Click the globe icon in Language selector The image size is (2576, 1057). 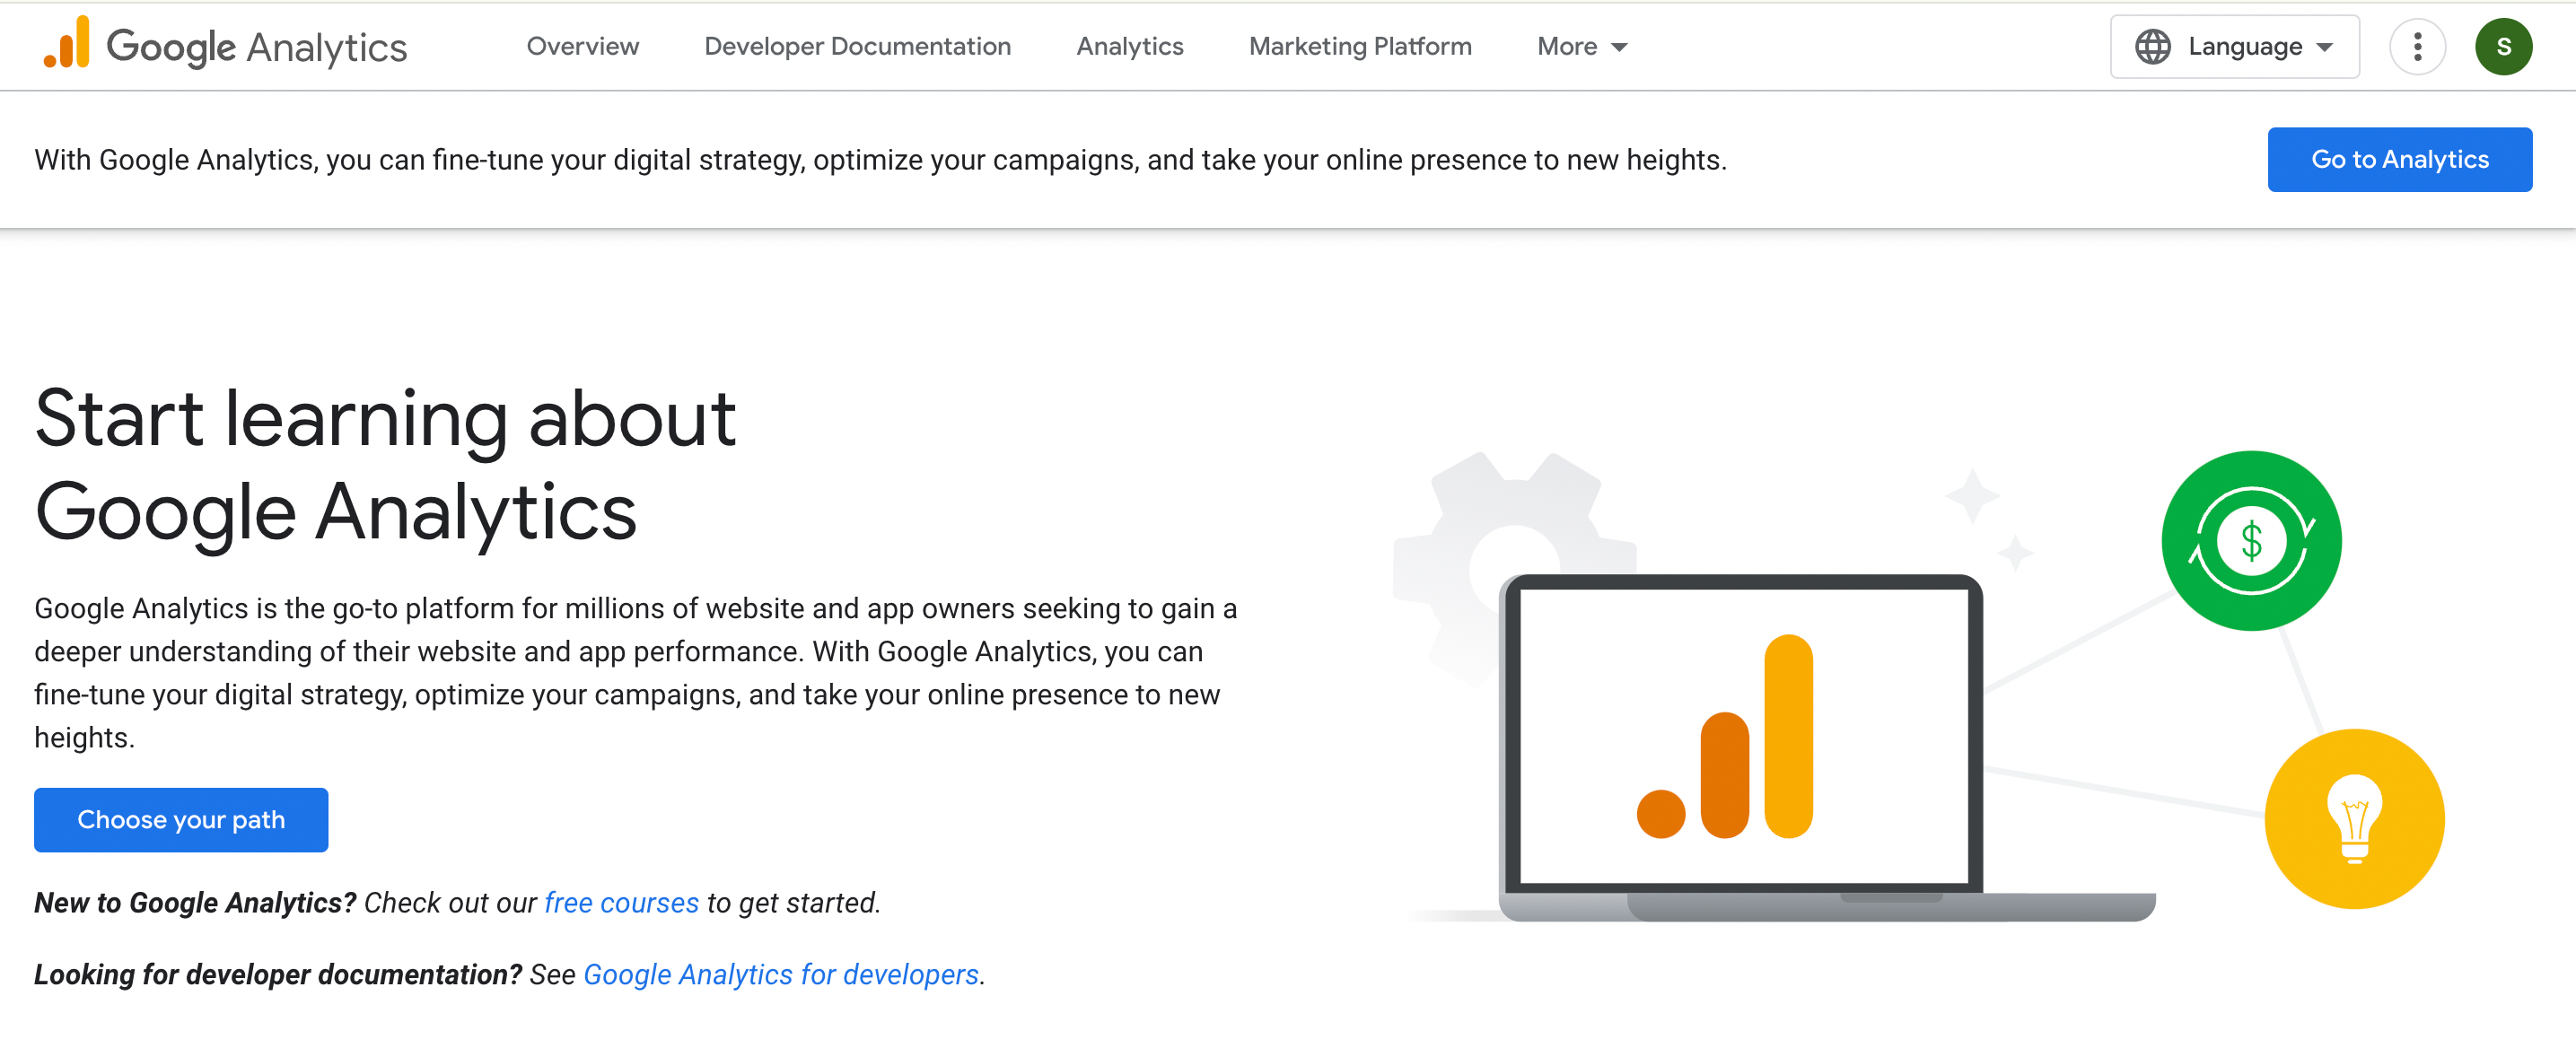click(2152, 47)
